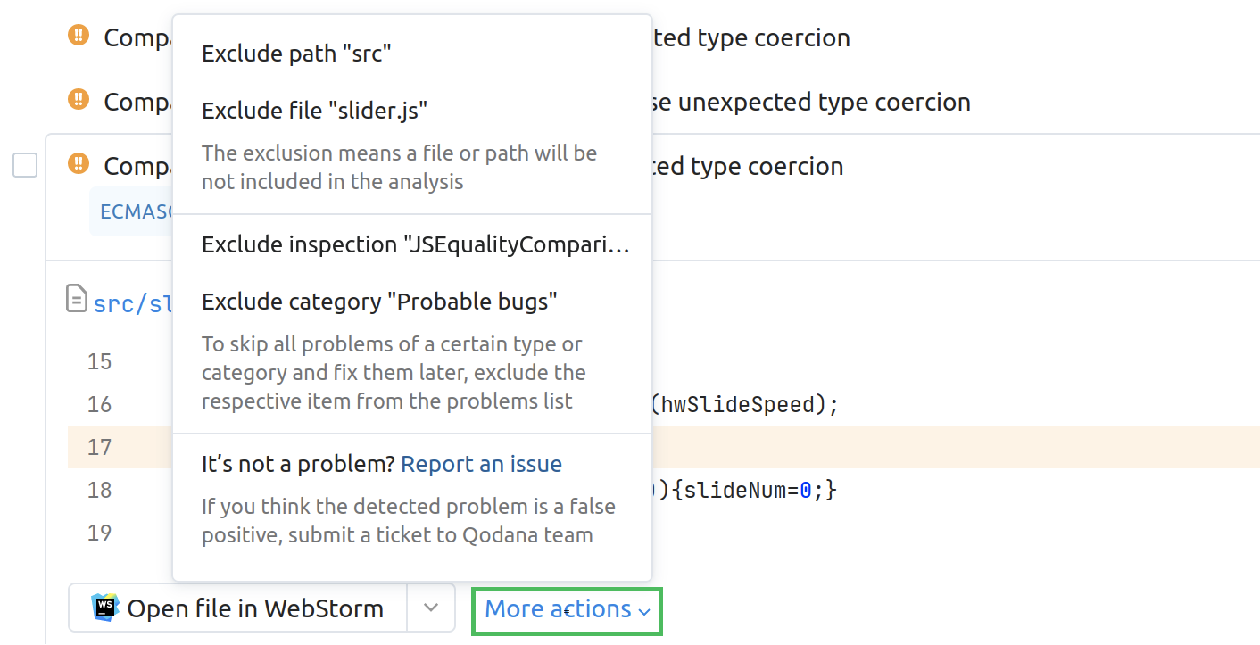Expand the Open file dropdown arrow
The width and height of the screenshot is (1260, 645).
(431, 608)
